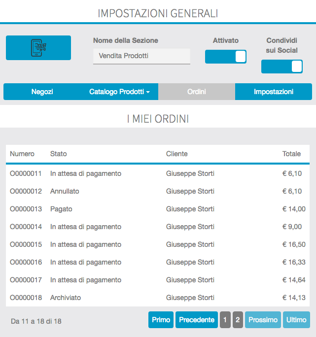316x337 pixels.
Task: Toggle the Condividi sui Social switch
Action: click(x=281, y=67)
